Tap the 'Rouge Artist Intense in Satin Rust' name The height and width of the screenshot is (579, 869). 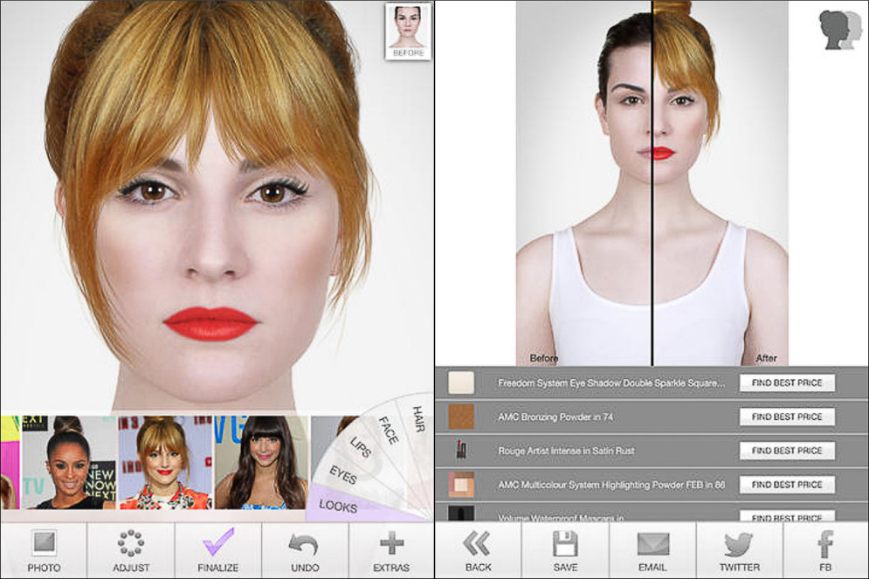pos(566,451)
